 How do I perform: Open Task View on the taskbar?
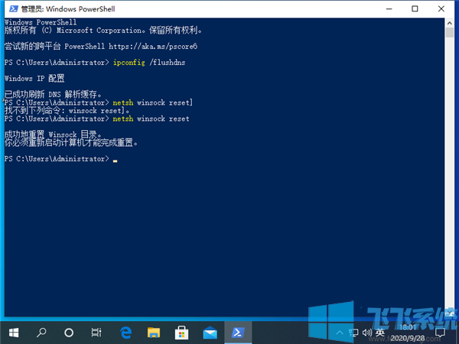[96, 333]
